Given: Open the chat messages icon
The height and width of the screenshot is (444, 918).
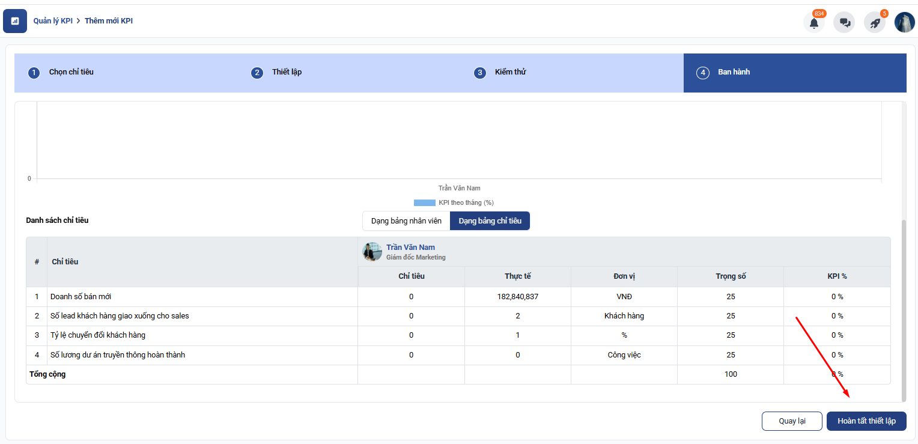Looking at the screenshot, I should [844, 23].
